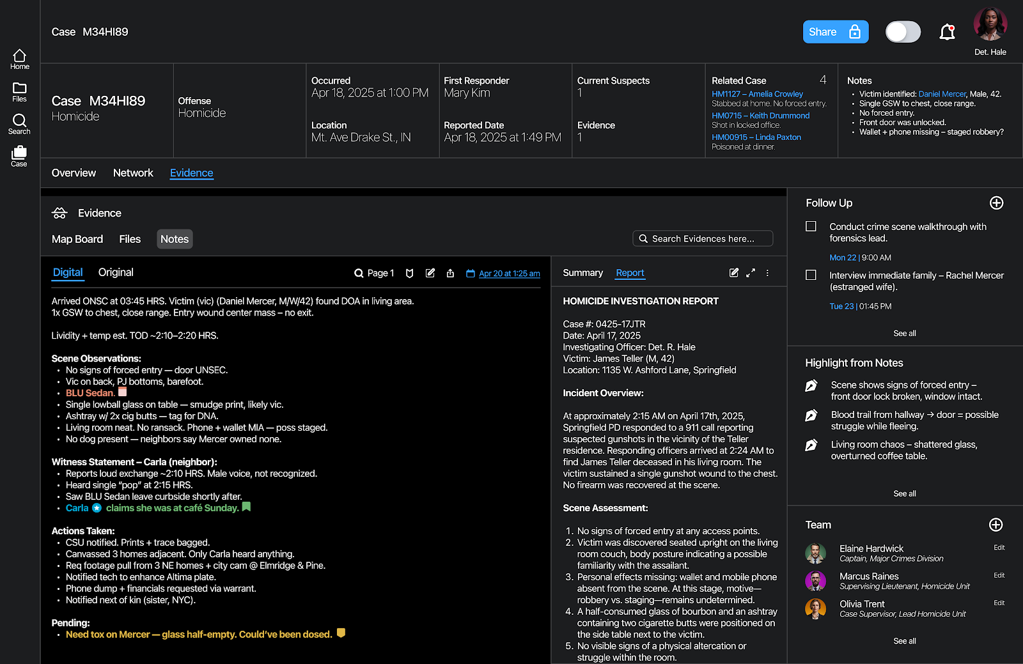Open the Home sidebar icon

(x=19, y=59)
